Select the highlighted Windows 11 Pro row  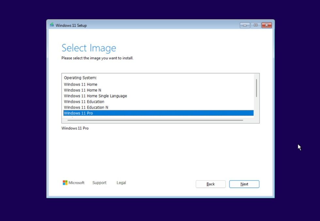(x=158, y=113)
